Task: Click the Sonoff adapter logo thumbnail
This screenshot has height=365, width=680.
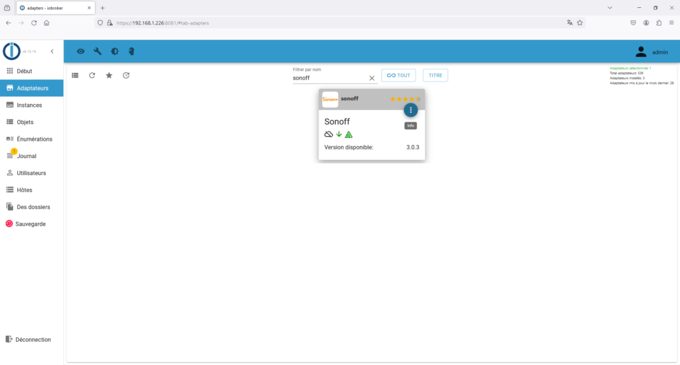Action: [x=330, y=100]
